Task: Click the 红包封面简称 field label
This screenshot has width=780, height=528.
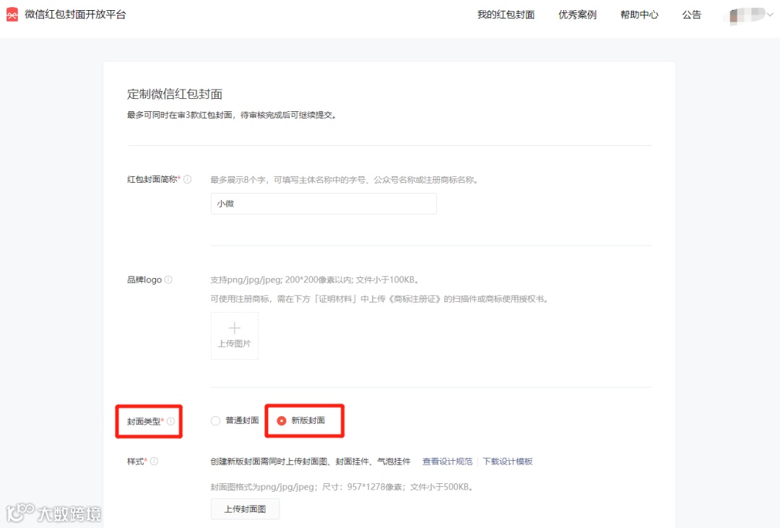Action: coord(154,179)
